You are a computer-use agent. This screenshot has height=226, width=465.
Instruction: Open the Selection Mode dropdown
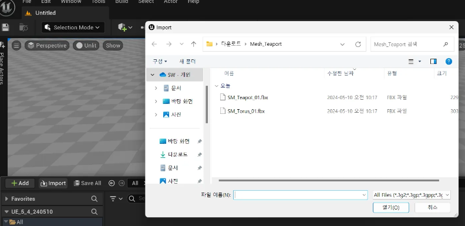pyautogui.click(x=73, y=28)
